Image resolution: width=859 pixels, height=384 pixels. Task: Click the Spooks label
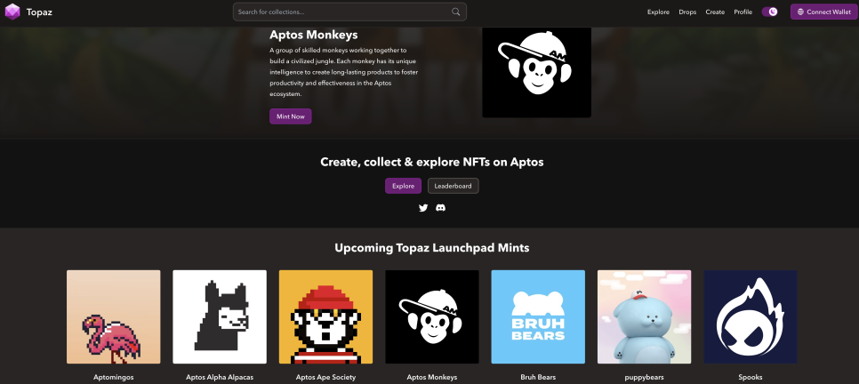click(751, 377)
